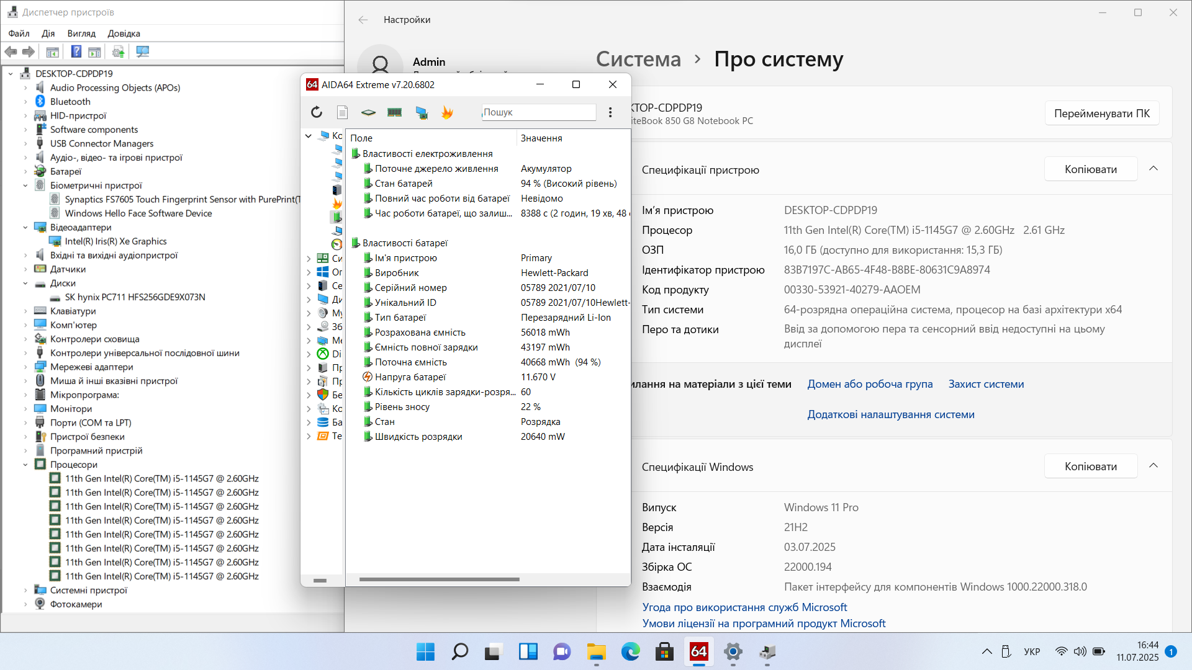The image size is (1192, 670).
Task: Collapse Специфікації пристрою section chevron
Action: point(1154,169)
